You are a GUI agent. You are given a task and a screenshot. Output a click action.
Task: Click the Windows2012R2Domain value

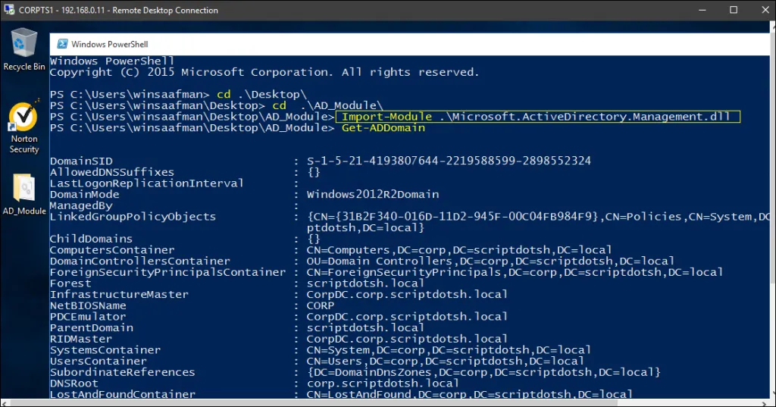pos(373,194)
